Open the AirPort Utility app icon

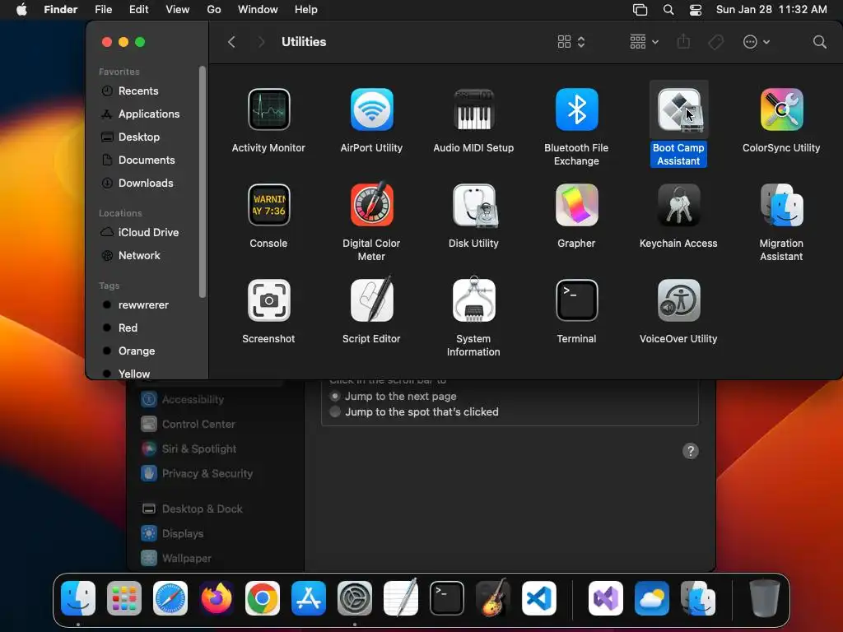371,109
